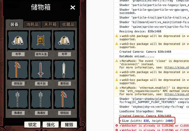Expand the MetaMask ethereum.enable() warning
This screenshot has height=131, width=189.
pos(120,88)
